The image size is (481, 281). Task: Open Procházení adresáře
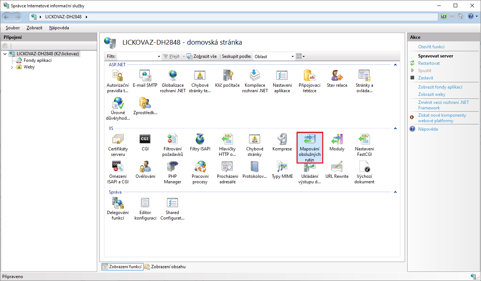pos(227,172)
